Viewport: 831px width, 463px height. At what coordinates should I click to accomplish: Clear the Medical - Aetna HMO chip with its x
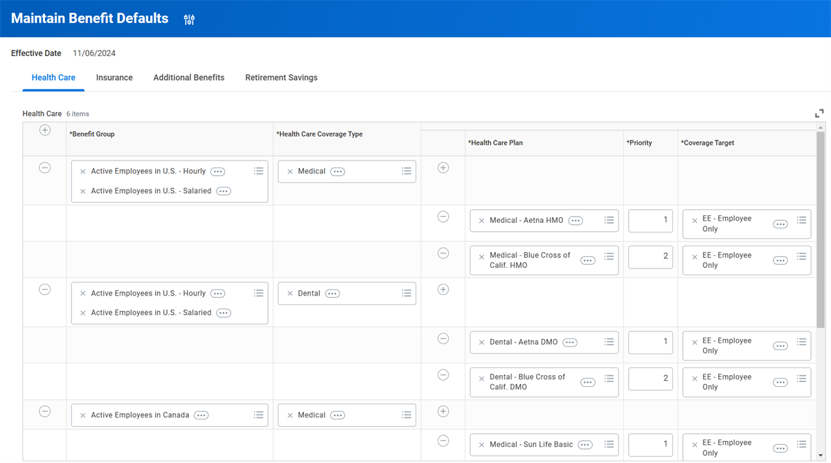tap(482, 221)
